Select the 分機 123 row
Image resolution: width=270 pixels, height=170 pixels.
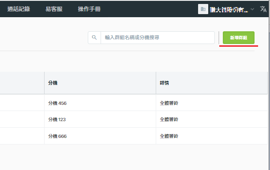click(x=134, y=119)
